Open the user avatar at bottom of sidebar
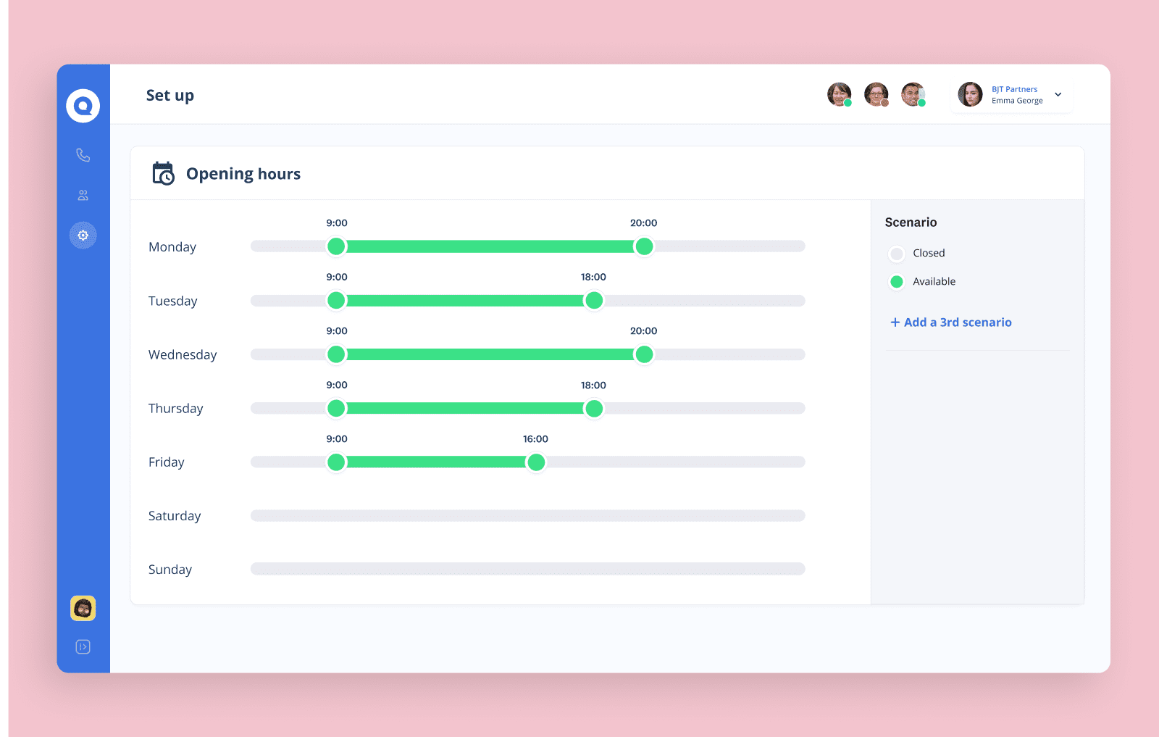 pos(83,609)
